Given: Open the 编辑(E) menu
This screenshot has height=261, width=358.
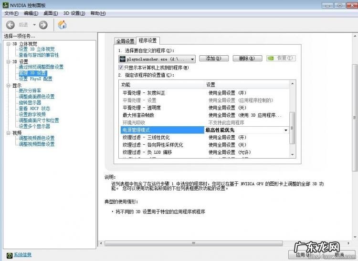Looking at the screenshot, I should pyautogui.click(x=31, y=13).
